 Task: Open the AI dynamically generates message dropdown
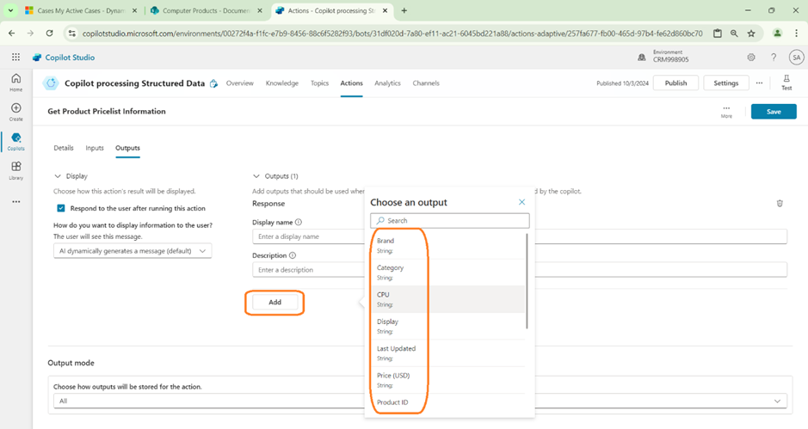(133, 251)
